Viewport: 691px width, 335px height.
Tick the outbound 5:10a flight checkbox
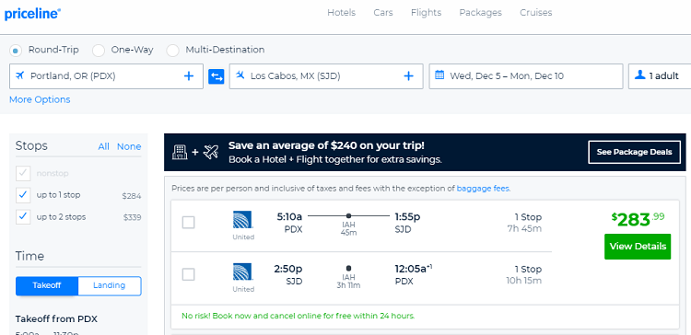pyautogui.click(x=188, y=223)
